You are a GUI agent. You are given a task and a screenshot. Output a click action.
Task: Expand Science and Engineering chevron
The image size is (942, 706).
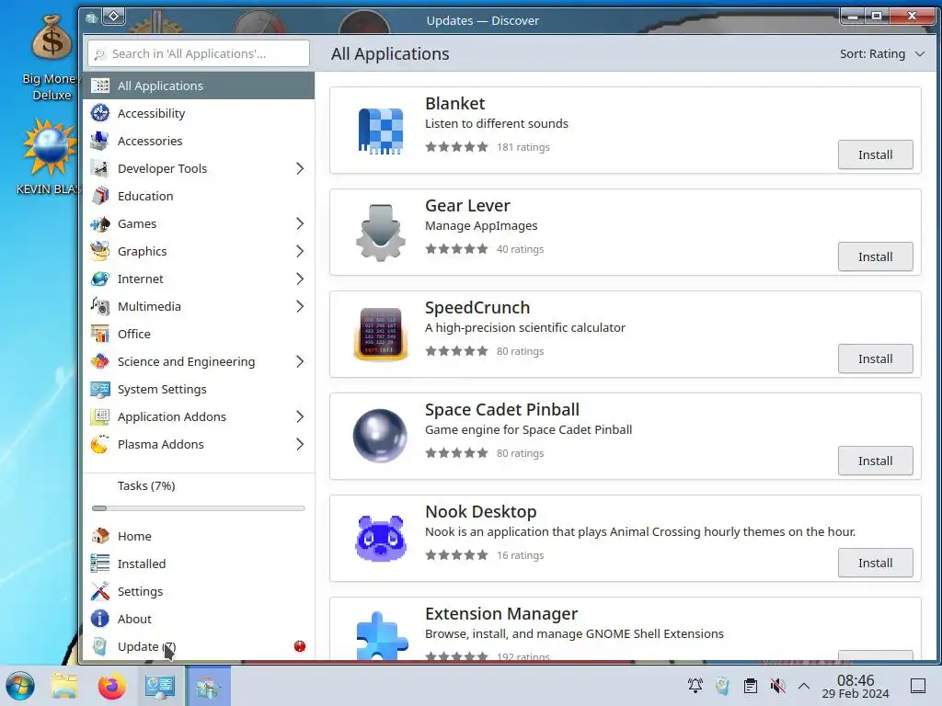[x=300, y=361]
